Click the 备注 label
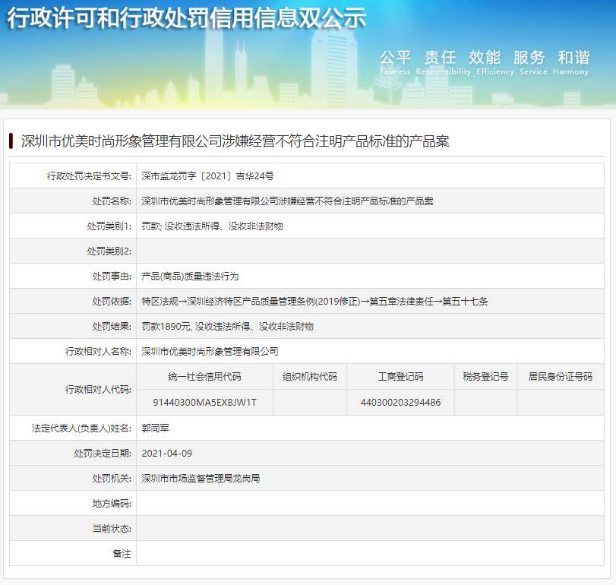The width and height of the screenshot is (616, 585). point(122,554)
